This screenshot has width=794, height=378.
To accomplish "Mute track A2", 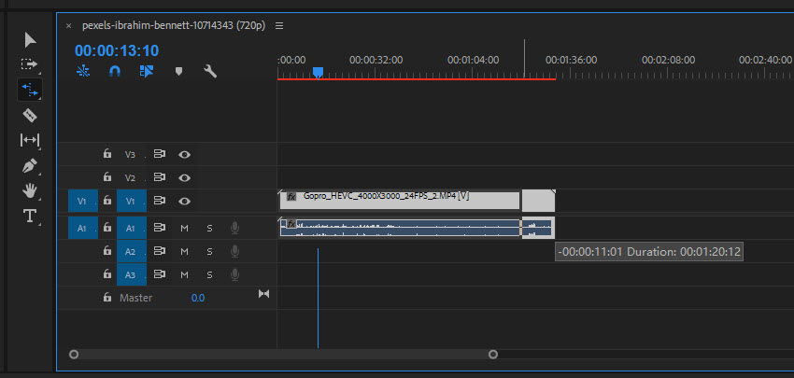I will coord(184,251).
